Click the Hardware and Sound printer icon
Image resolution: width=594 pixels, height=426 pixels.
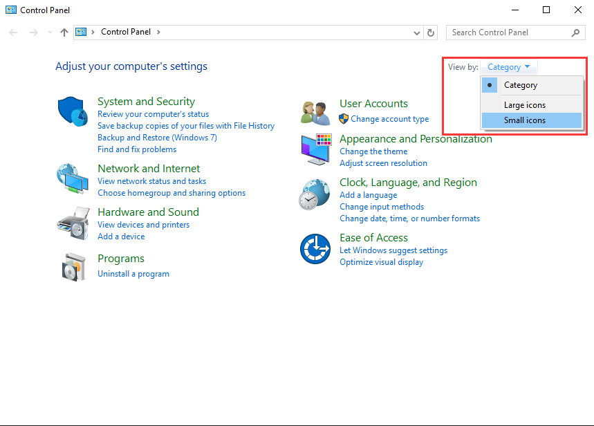(x=73, y=222)
